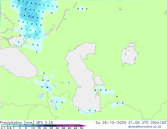The height and width of the screenshot is (129, 167).
Task: Click the "(00+192)" forecast offset text
Action: click(159, 123)
